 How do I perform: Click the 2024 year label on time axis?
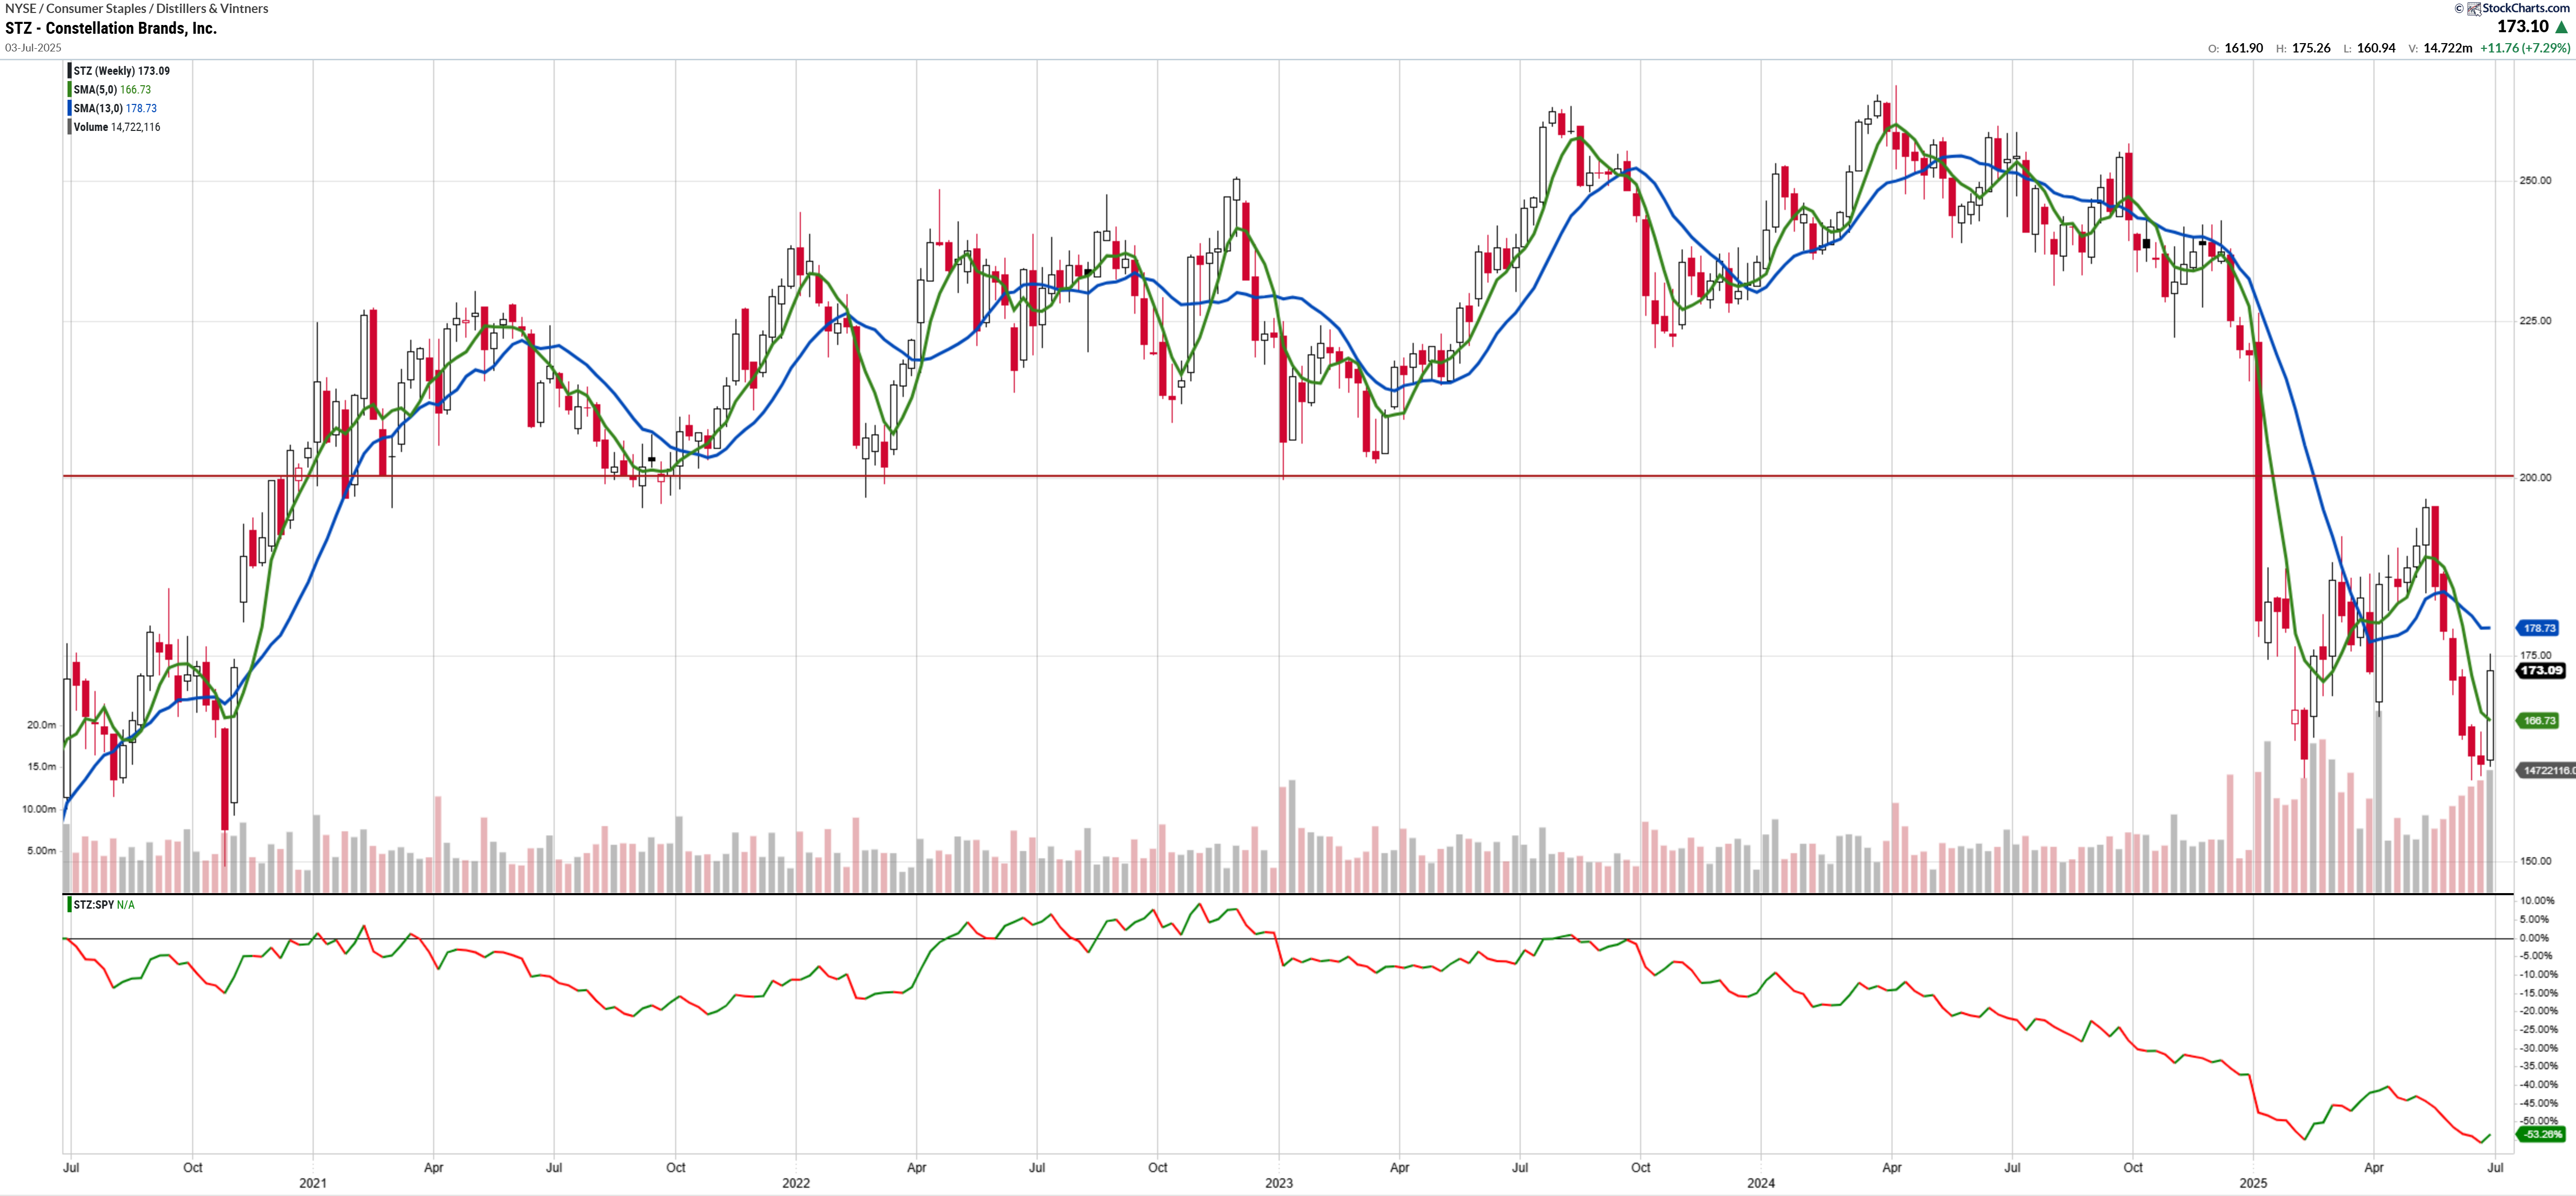coord(1760,1183)
